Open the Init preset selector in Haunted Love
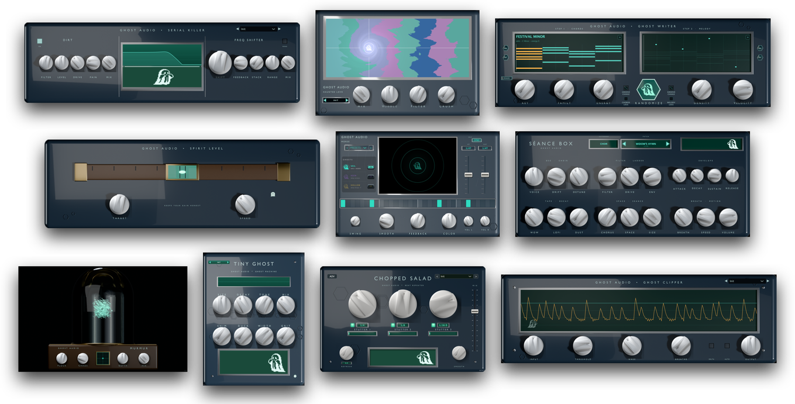795x404 pixels. (x=336, y=100)
